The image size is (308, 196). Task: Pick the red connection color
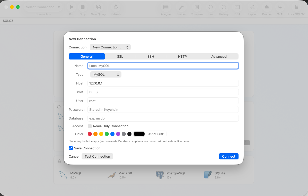pyautogui.click(x=90, y=134)
